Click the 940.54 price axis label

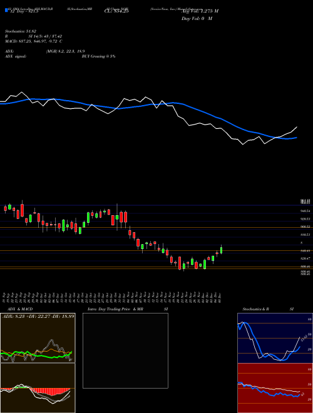305,211
